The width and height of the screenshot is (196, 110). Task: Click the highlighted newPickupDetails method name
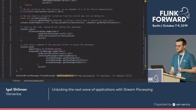pos(65,75)
